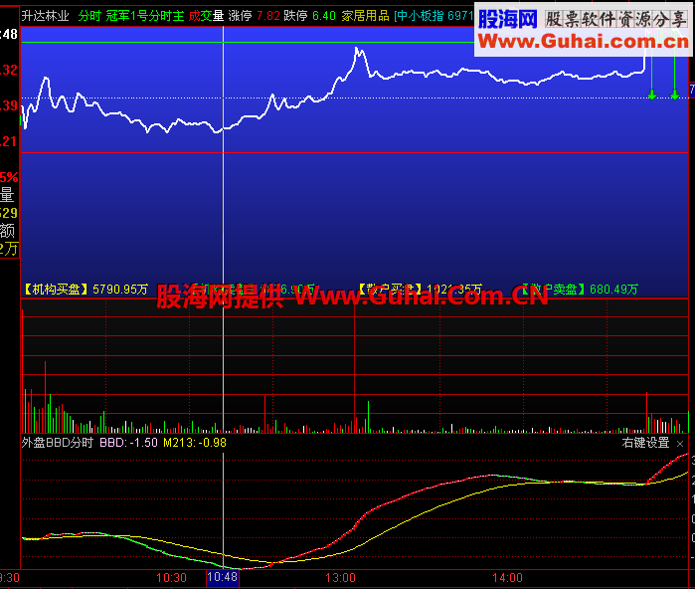Click the 跌停 6.40 limit-down value

(310, 16)
